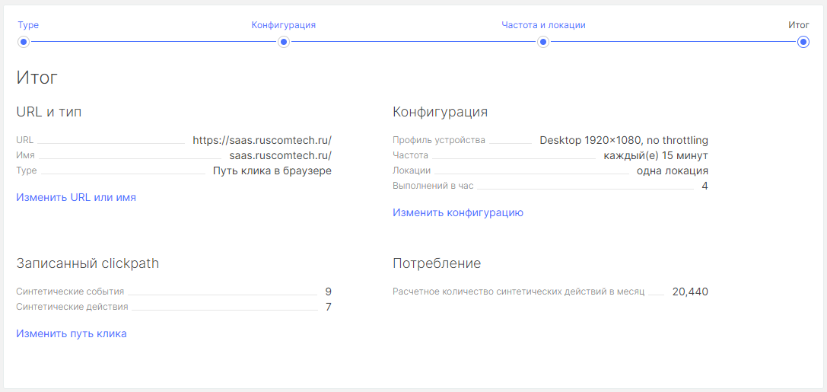Click the каждый(е) 15 минут frequency value
This screenshot has width=827, height=392.
pyautogui.click(x=655, y=155)
